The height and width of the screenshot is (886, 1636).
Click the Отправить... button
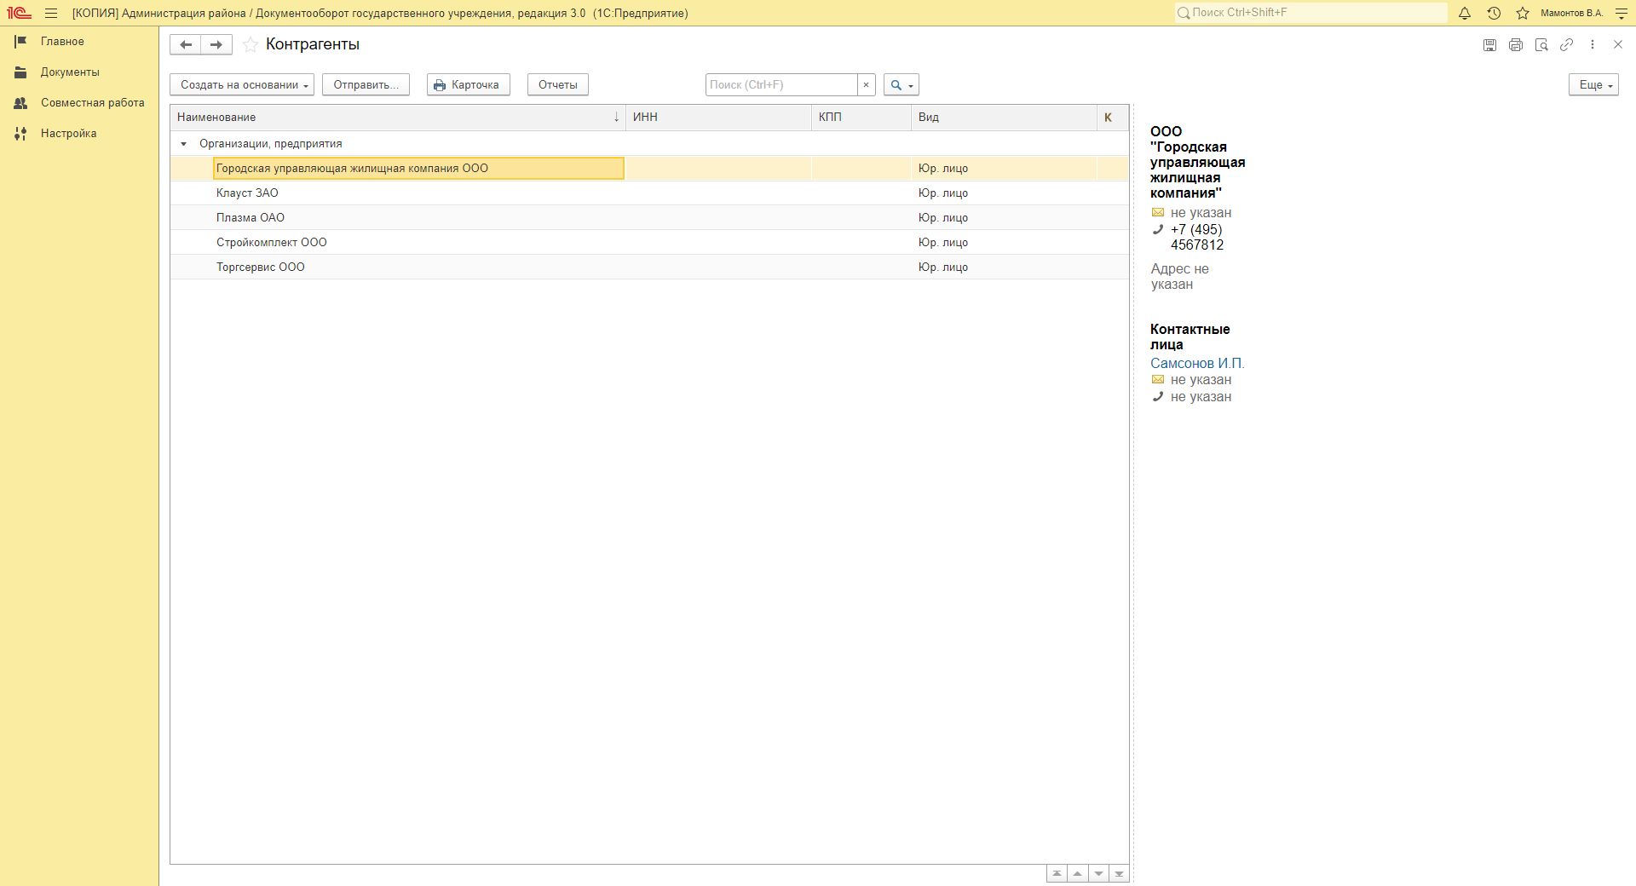[x=366, y=84]
